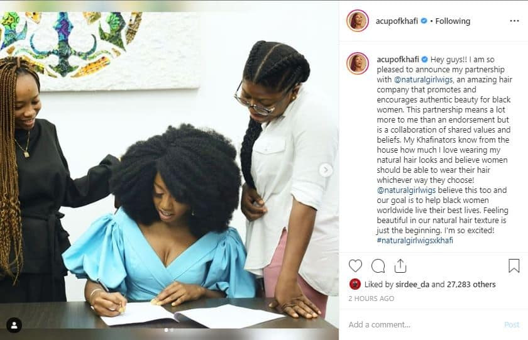Viewport: 528px width, 340px height.
Task: Open first @naturalgirlwigs mention in caption
Action: (x=423, y=80)
